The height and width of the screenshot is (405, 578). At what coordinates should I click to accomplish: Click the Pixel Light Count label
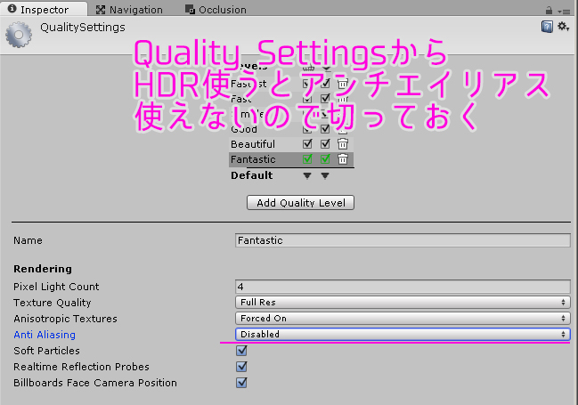[x=56, y=287]
